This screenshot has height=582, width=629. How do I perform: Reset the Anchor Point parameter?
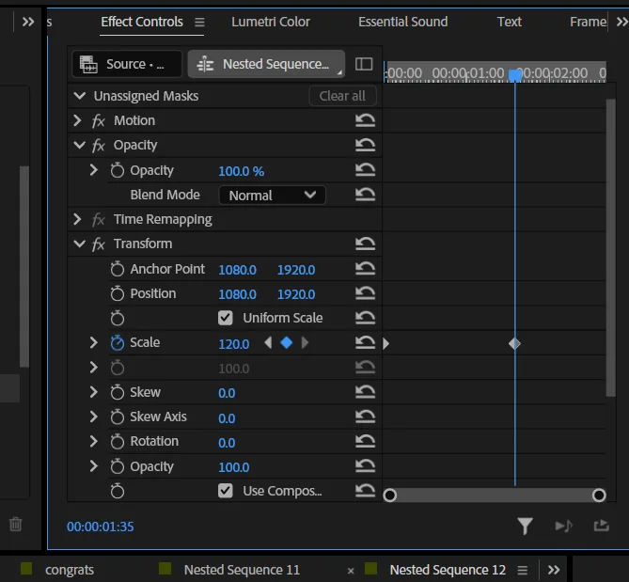pos(365,269)
